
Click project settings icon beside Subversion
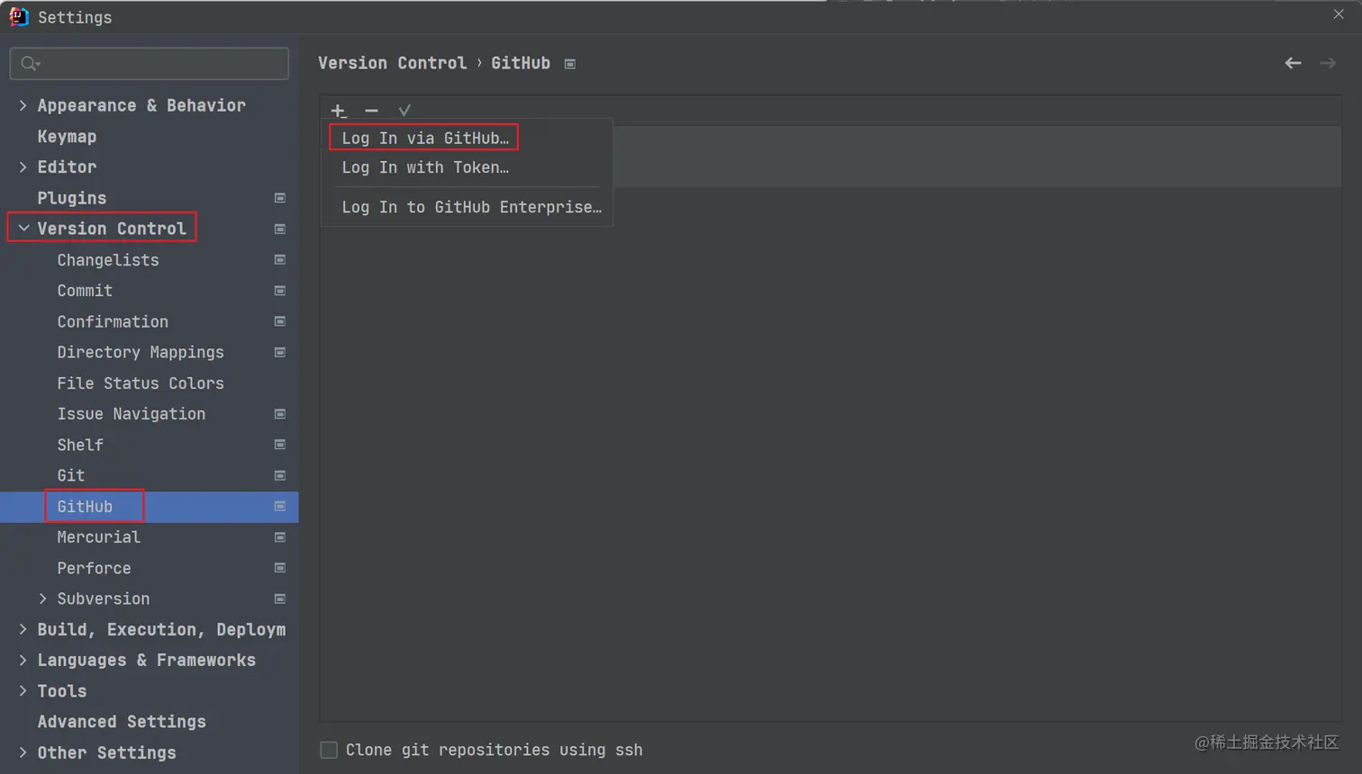tap(280, 598)
